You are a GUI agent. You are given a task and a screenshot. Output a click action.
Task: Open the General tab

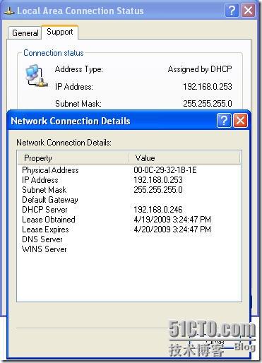point(25,33)
